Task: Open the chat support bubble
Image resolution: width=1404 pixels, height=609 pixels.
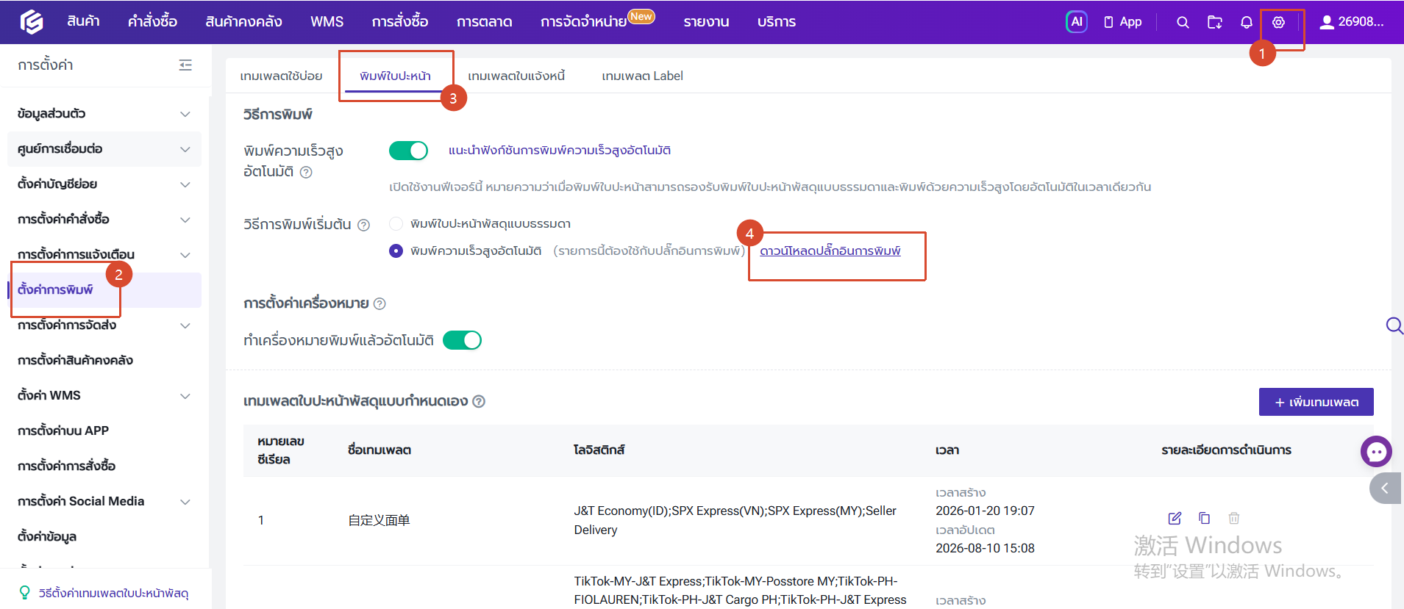Action: click(1376, 452)
